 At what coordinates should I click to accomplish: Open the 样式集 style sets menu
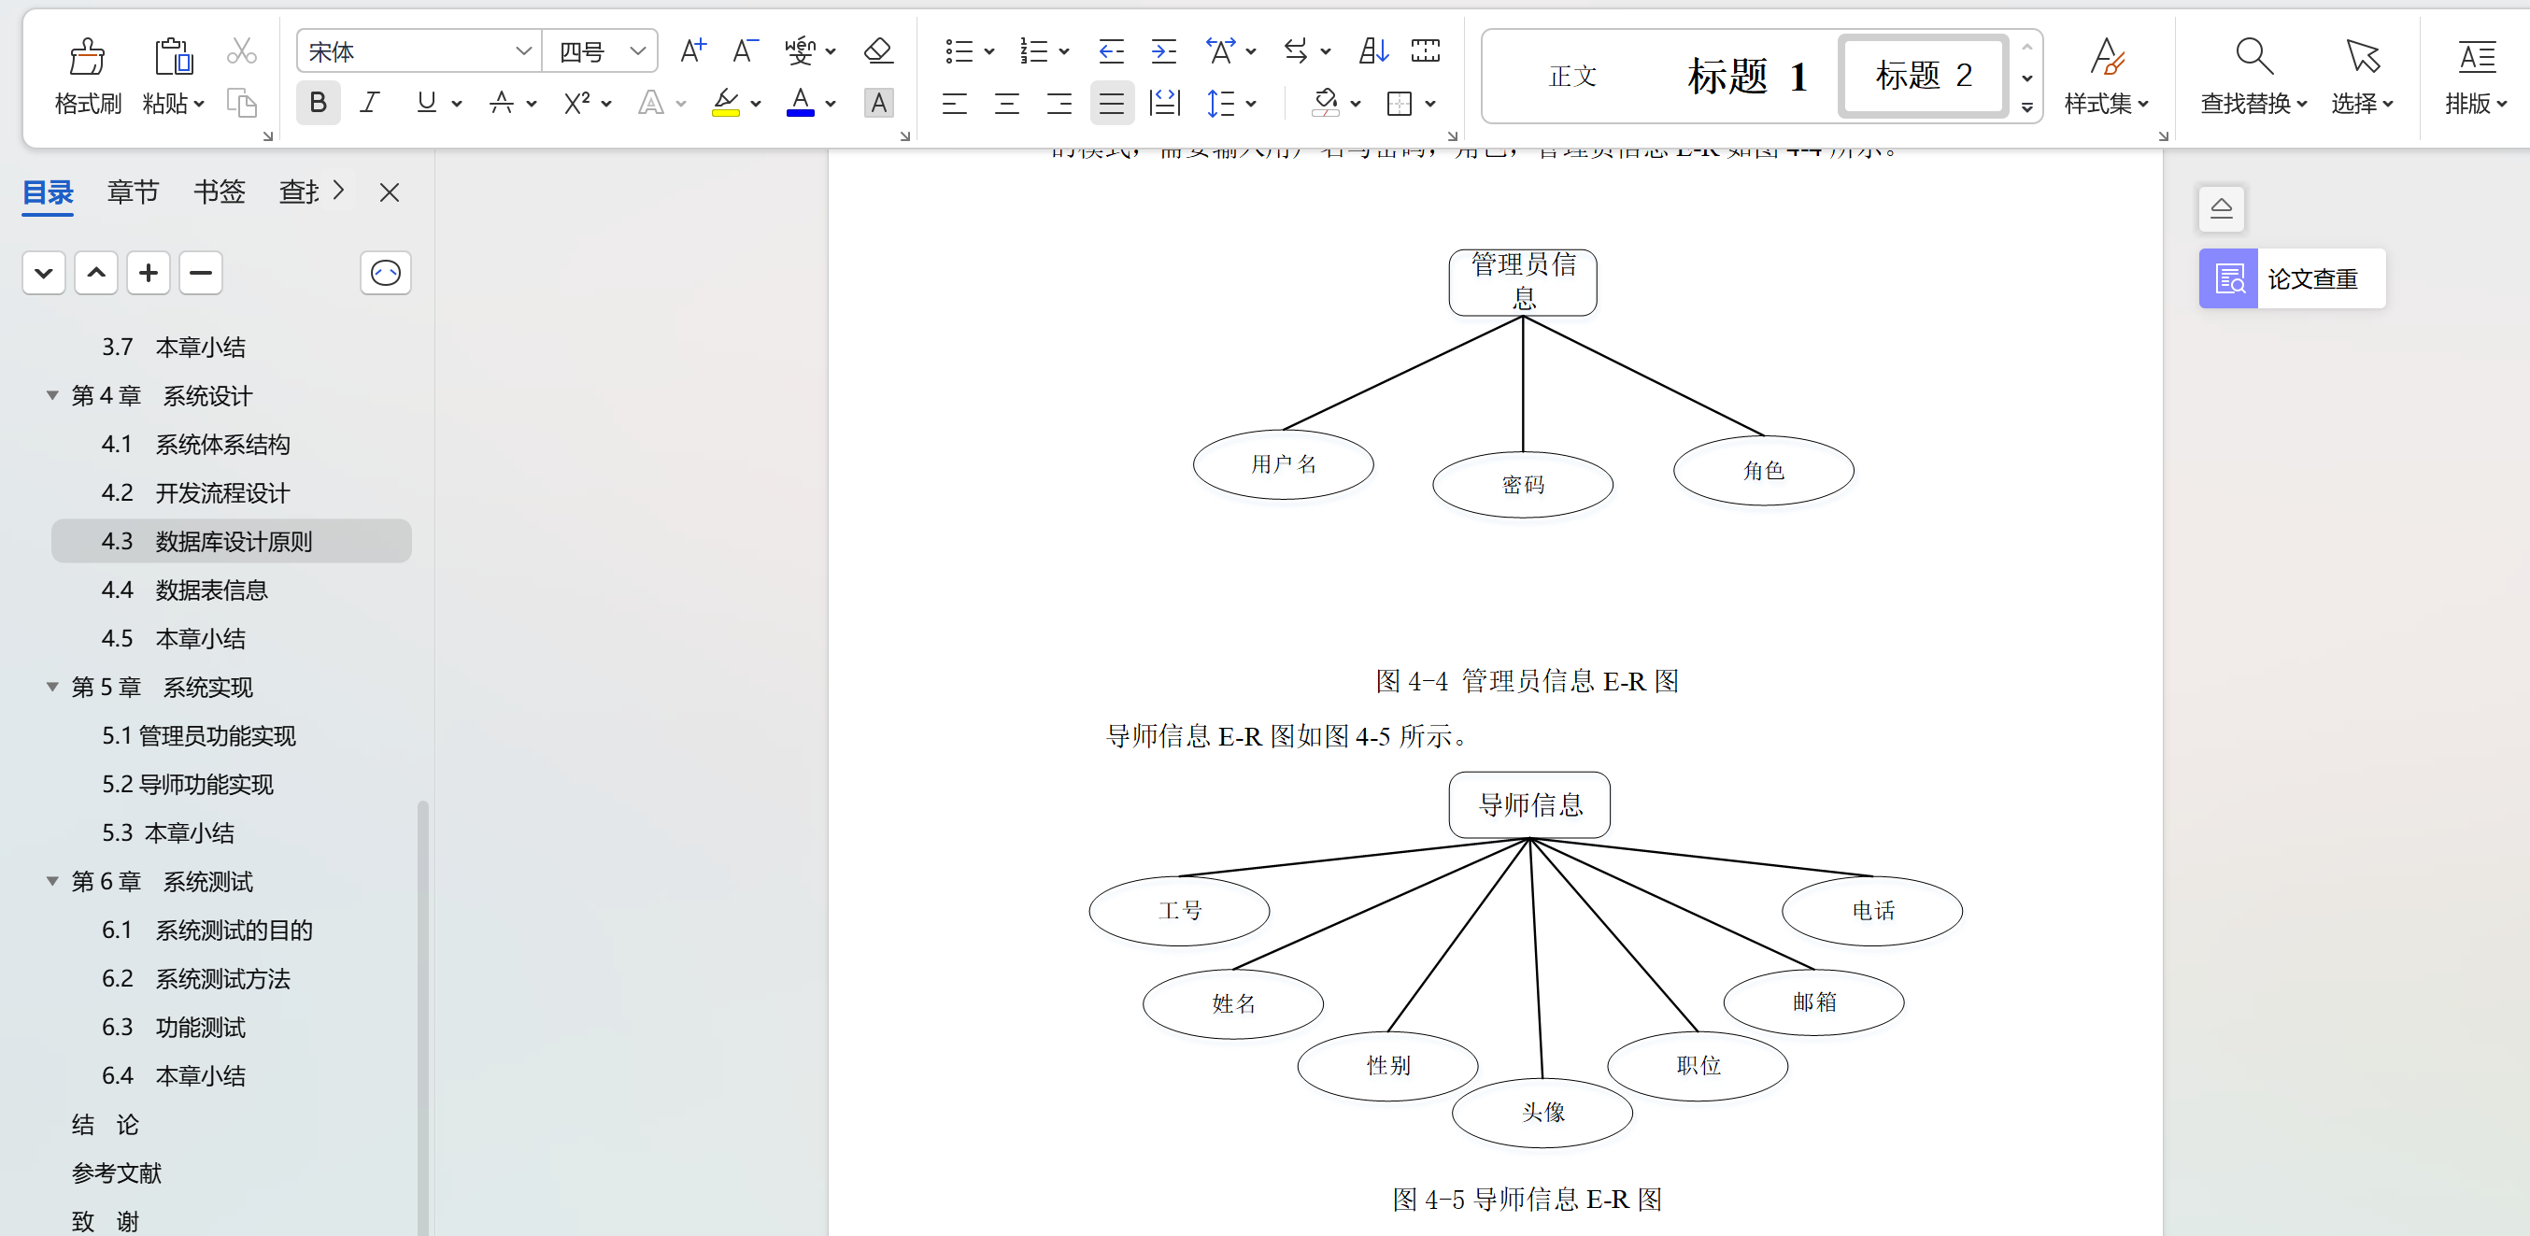click(2107, 76)
